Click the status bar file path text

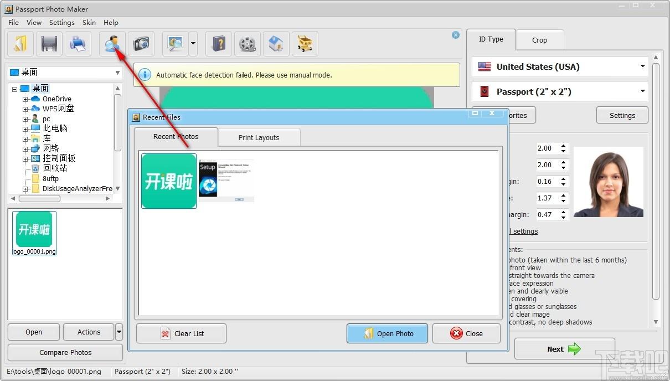[54, 372]
